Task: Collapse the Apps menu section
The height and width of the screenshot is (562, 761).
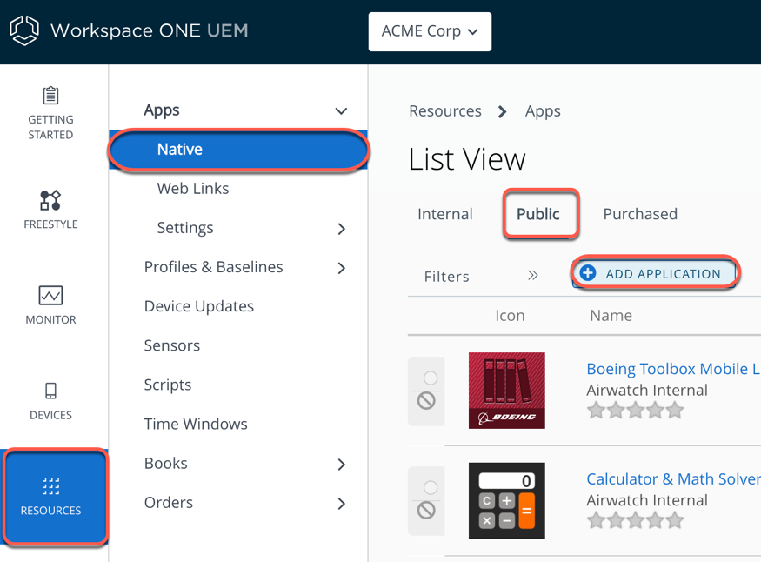Action: coord(341,111)
